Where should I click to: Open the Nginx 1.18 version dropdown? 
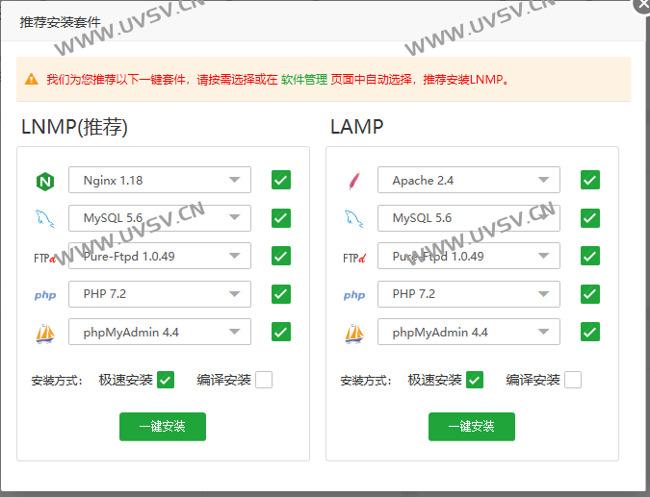pyautogui.click(x=160, y=180)
